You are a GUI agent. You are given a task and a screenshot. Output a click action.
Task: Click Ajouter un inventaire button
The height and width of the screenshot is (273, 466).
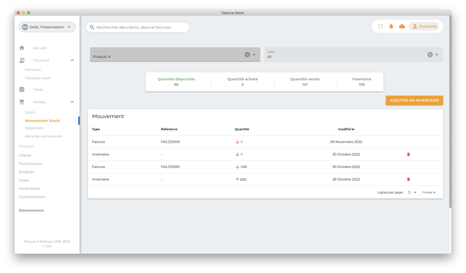pyautogui.click(x=414, y=100)
